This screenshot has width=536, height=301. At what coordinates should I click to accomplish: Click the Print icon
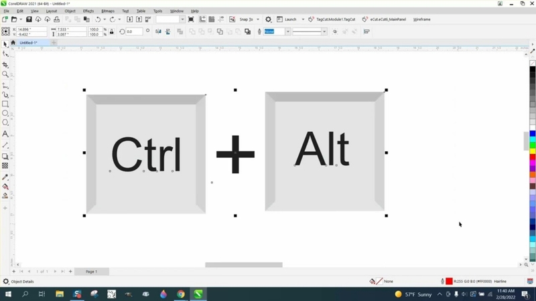57,19
